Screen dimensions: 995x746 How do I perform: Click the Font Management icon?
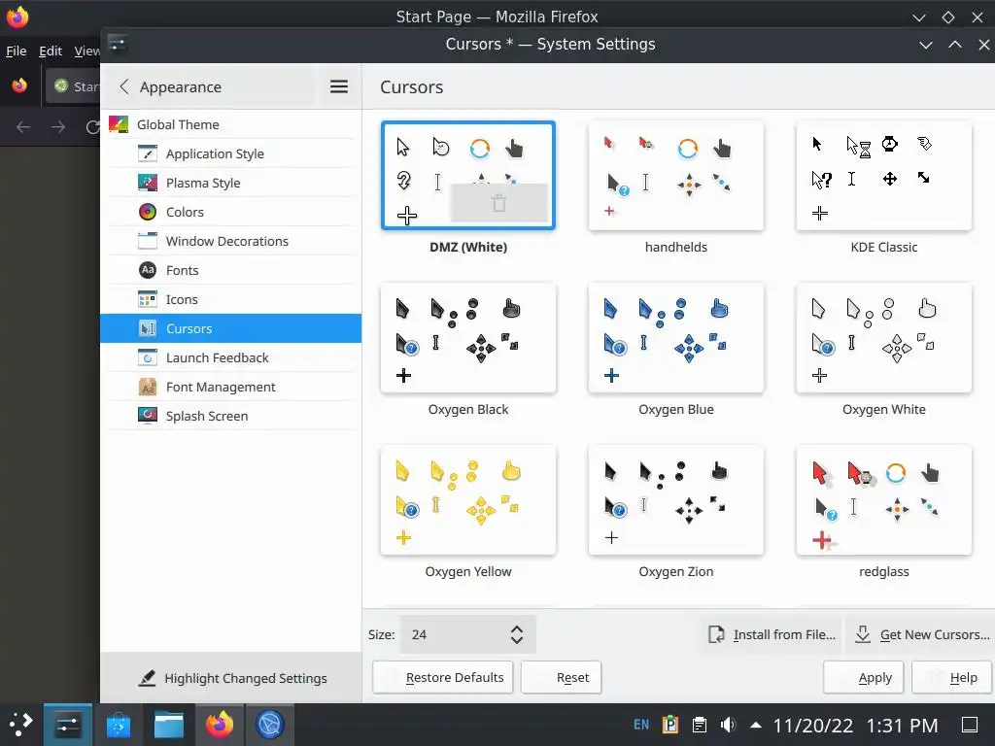148,387
